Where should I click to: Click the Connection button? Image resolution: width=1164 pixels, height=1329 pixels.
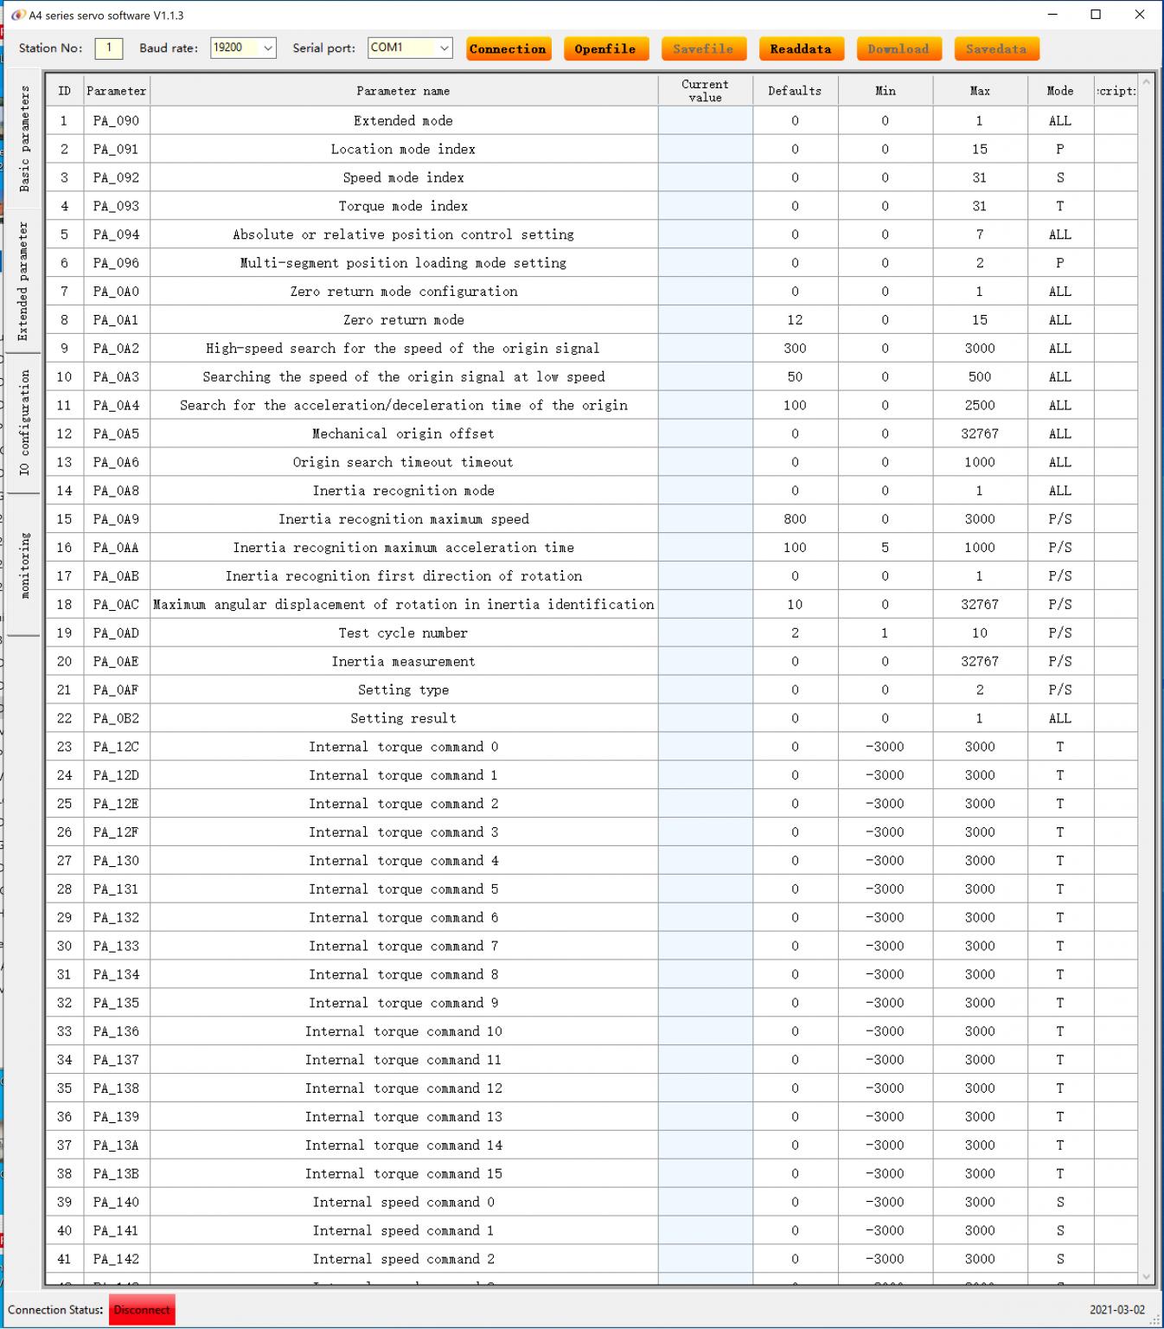pos(508,49)
